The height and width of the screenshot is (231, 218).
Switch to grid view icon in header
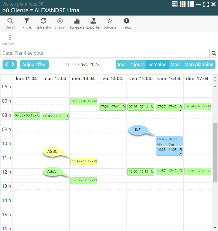point(182,4)
